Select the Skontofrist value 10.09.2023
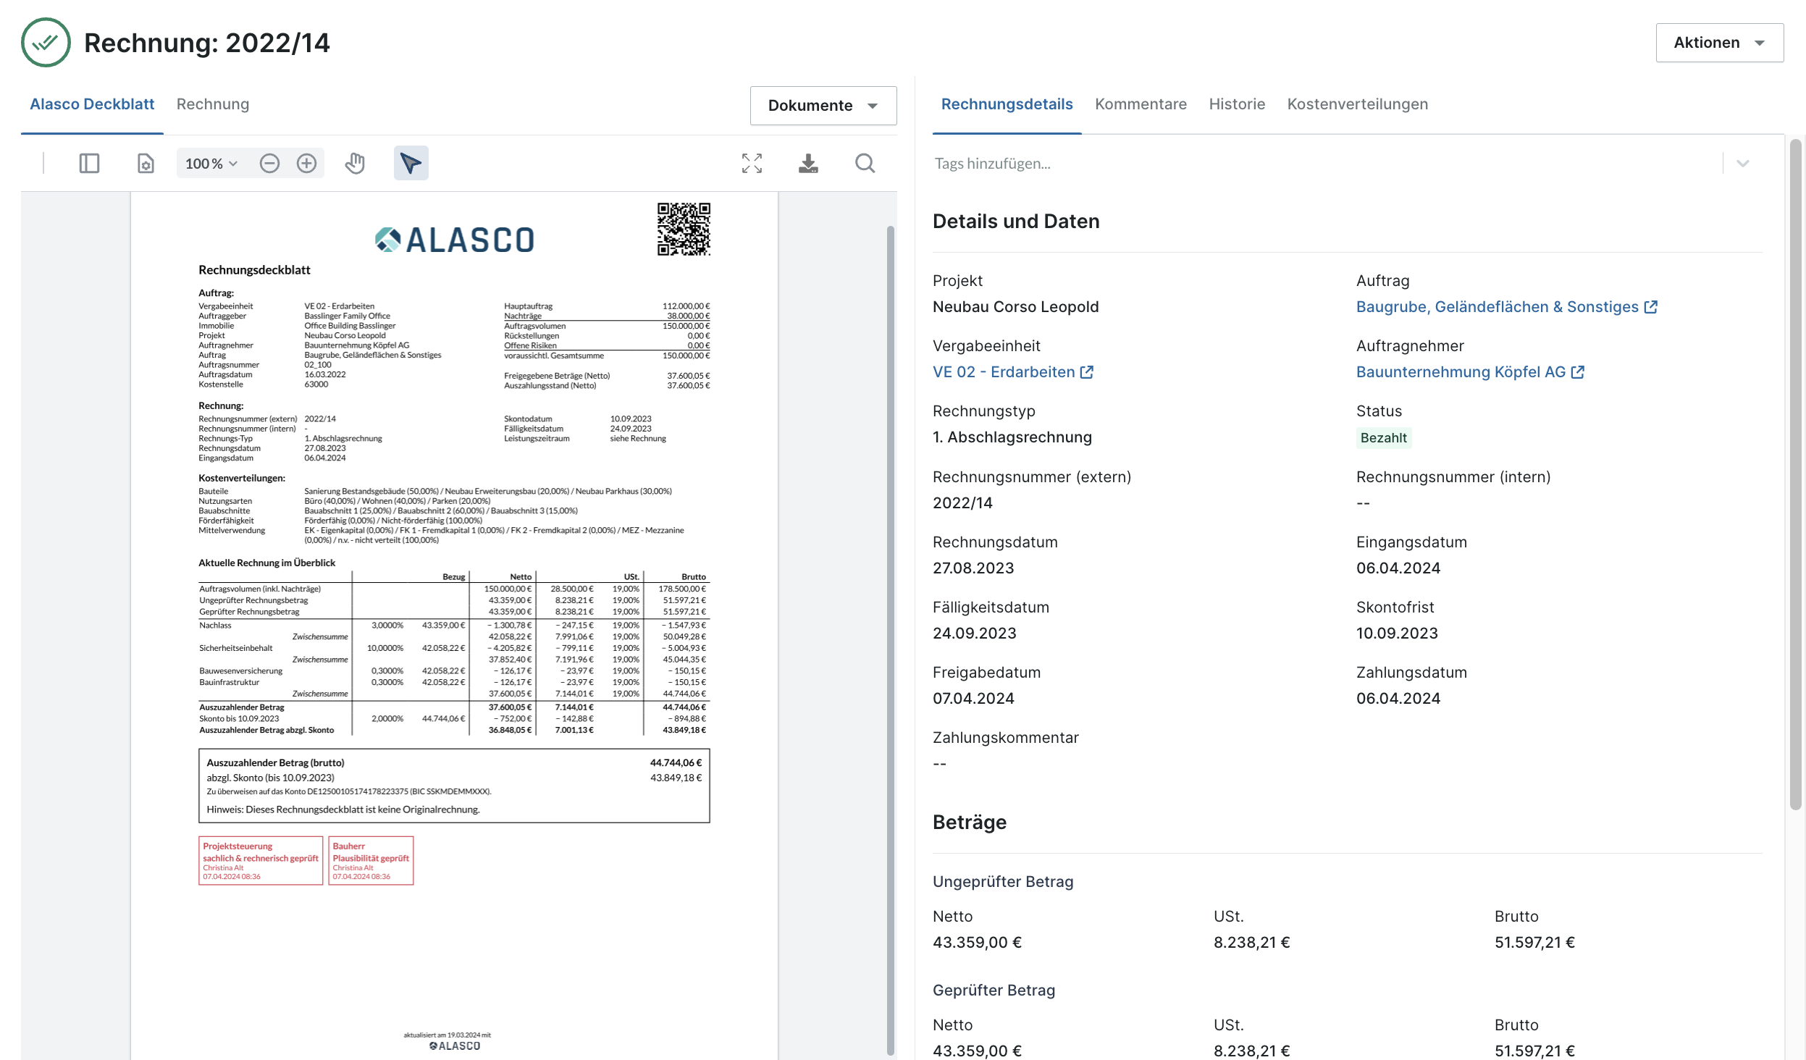 click(x=1397, y=634)
